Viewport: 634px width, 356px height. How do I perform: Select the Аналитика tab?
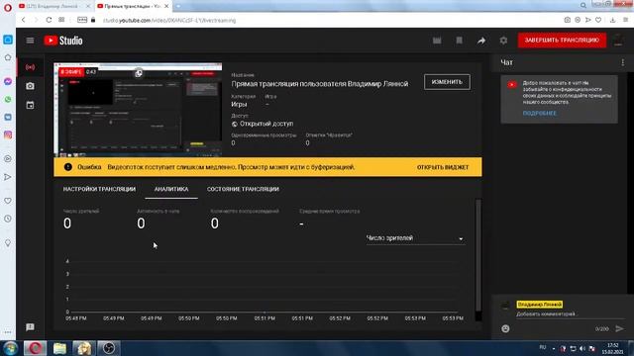(x=171, y=189)
